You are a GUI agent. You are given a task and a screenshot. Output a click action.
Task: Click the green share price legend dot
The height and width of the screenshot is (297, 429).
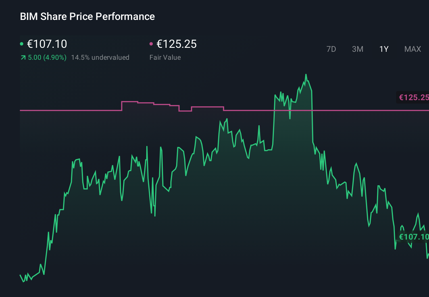pos(22,44)
